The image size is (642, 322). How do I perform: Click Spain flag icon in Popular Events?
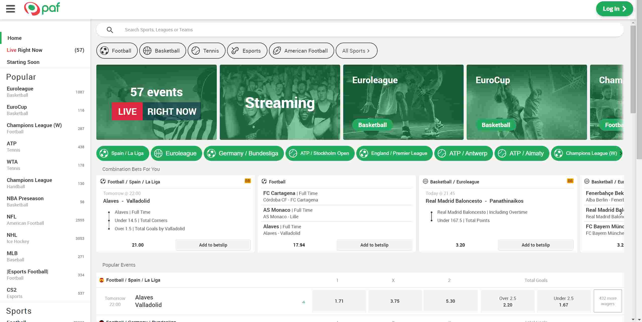102,280
